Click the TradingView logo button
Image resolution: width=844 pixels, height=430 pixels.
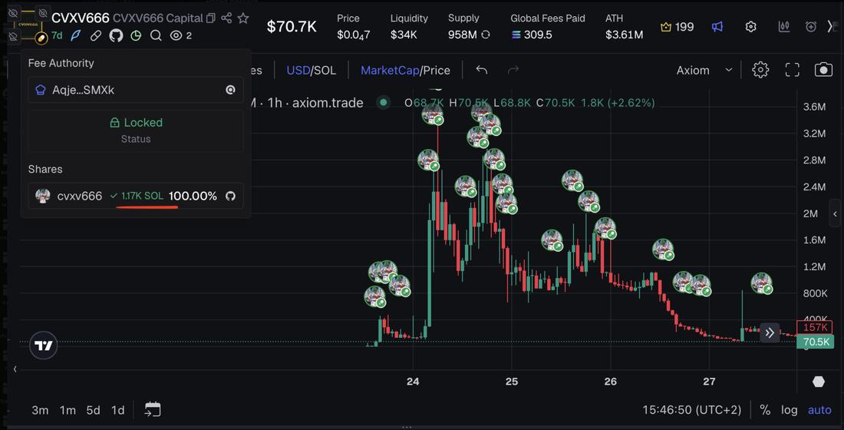coord(43,346)
